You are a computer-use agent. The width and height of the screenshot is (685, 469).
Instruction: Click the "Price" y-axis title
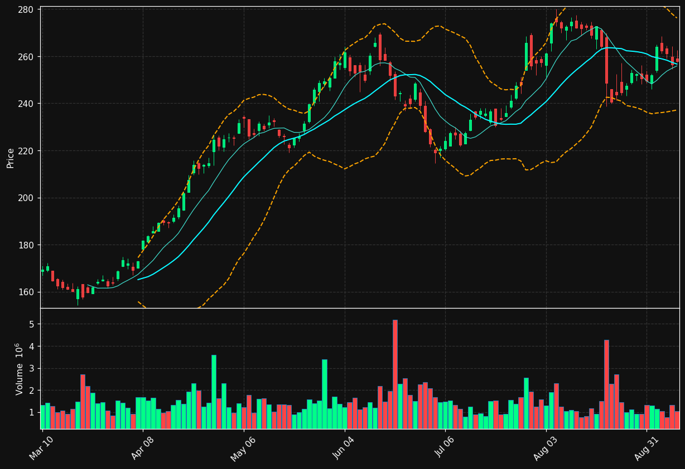(x=11, y=158)
